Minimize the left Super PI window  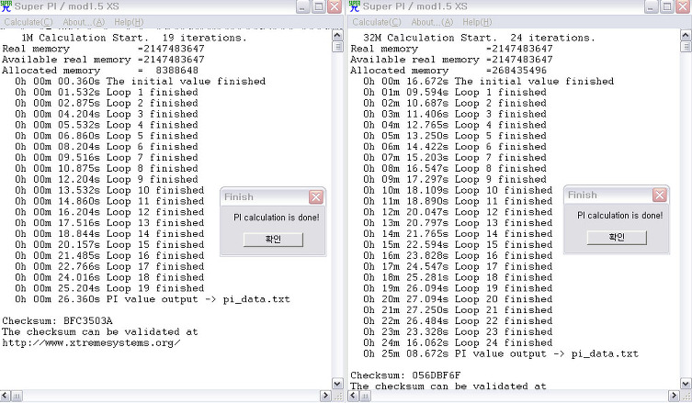tap(302, 6)
